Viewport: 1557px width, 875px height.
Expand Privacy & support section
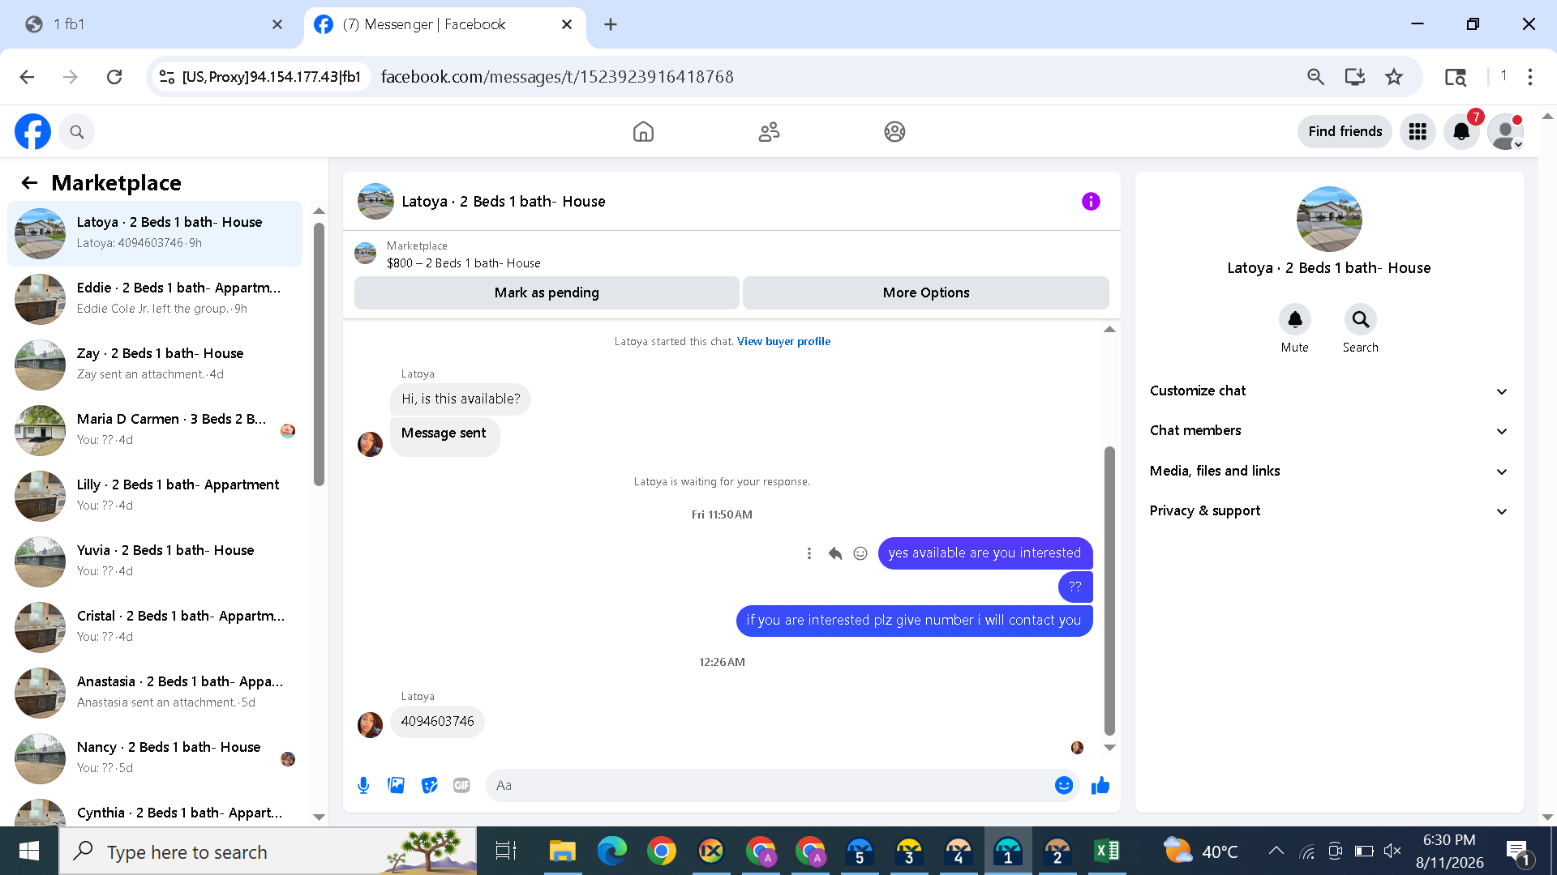pyautogui.click(x=1328, y=511)
